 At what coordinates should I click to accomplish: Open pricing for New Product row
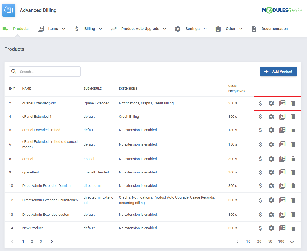tap(260, 228)
